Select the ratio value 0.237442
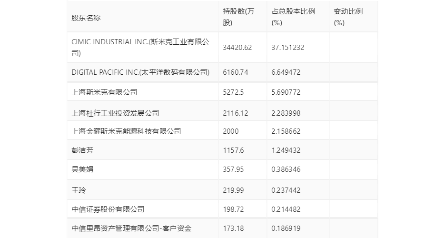 286,190
